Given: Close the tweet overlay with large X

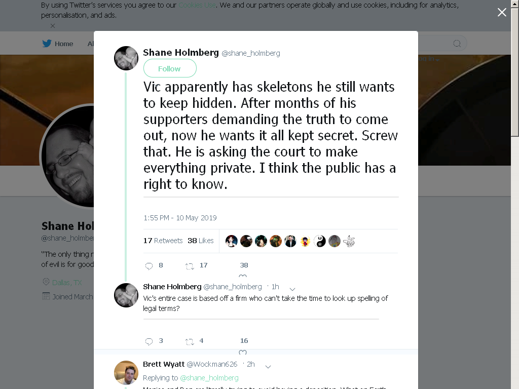Looking at the screenshot, I should [x=502, y=12].
